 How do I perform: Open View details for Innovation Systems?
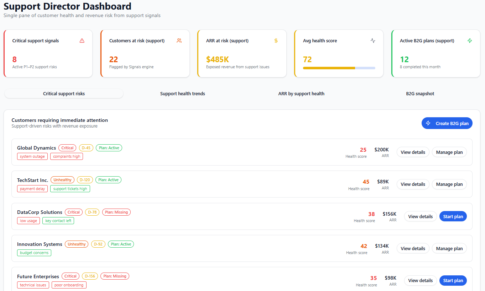pyautogui.click(x=413, y=249)
